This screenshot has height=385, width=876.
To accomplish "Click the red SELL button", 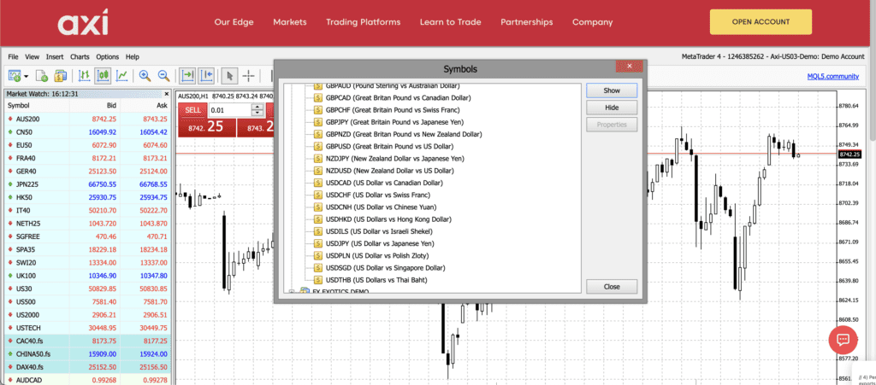I will point(192,110).
